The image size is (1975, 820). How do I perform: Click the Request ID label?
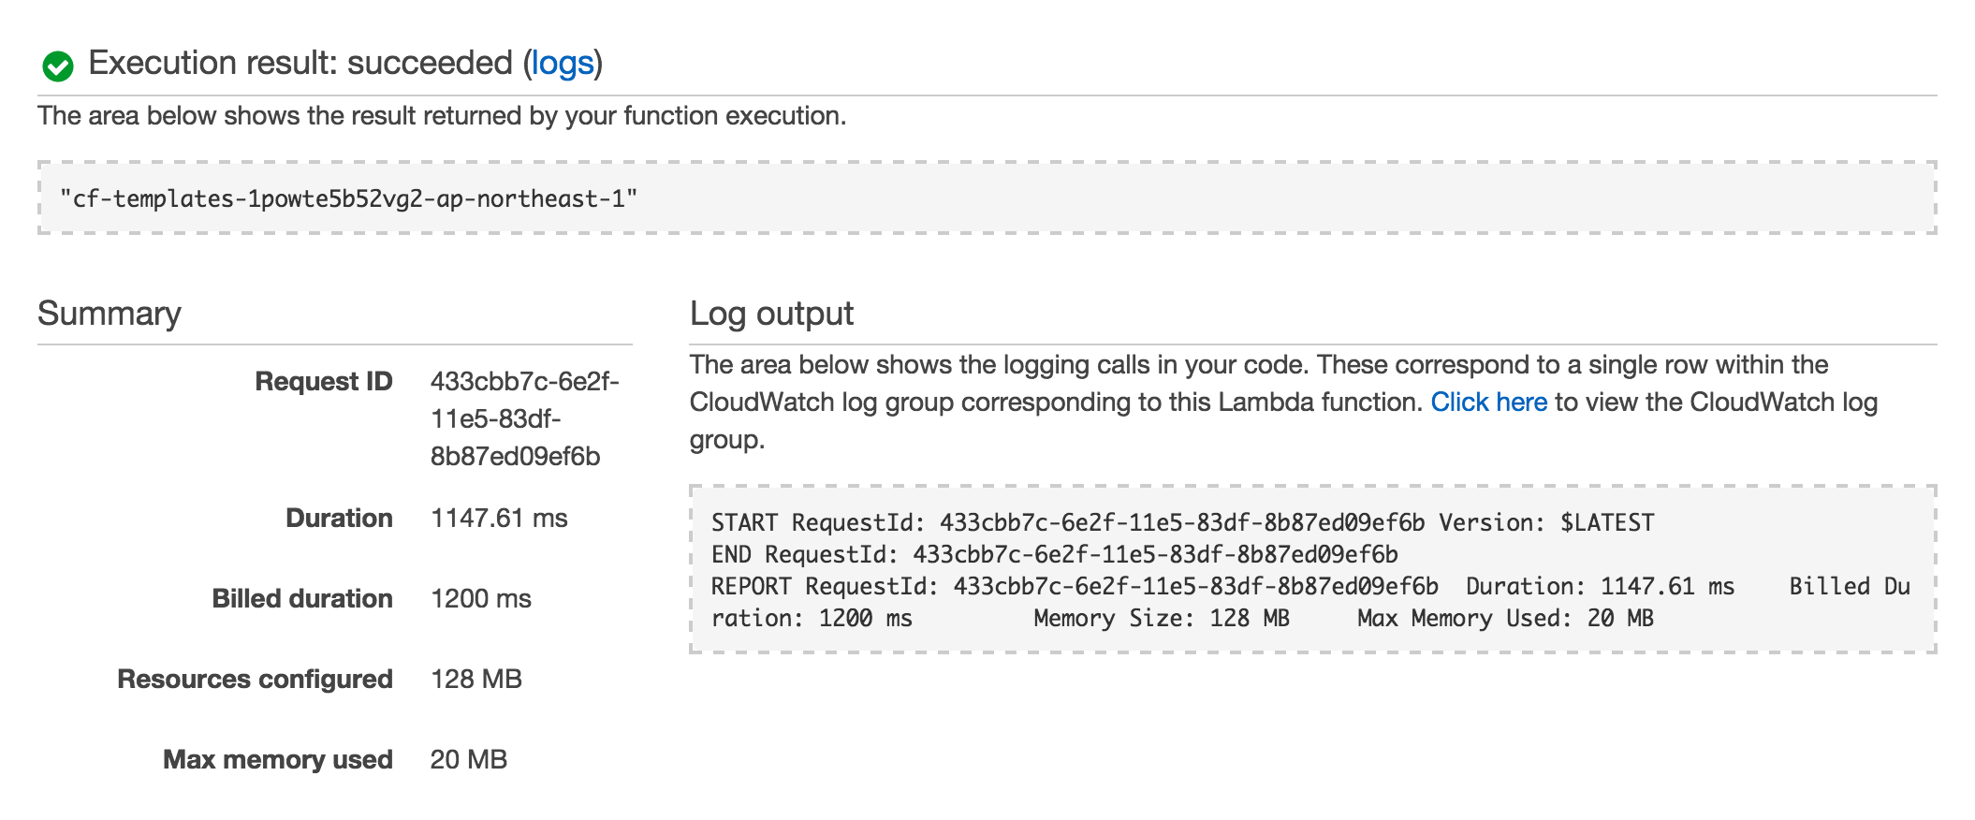click(x=324, y=382)
